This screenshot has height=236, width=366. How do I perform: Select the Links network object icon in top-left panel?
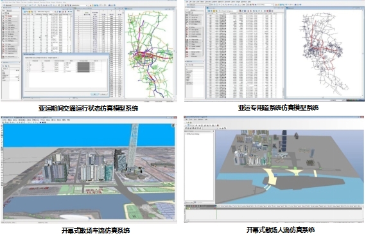(3, 19)
